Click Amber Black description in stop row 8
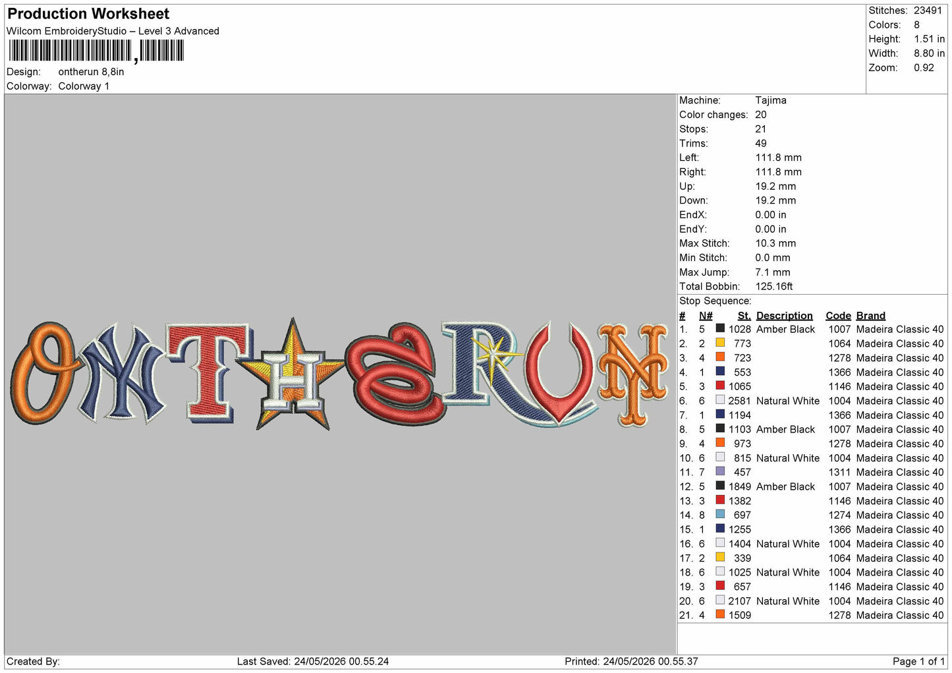The height and width of the screenshot is (673, 952). (x=786, y=429)
